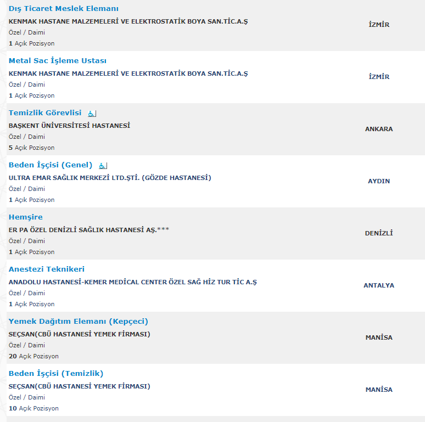Open Yemek Dağıtım Elemanı (Kepçeci) listing
The image size is (425, 422).
[79, 321]
